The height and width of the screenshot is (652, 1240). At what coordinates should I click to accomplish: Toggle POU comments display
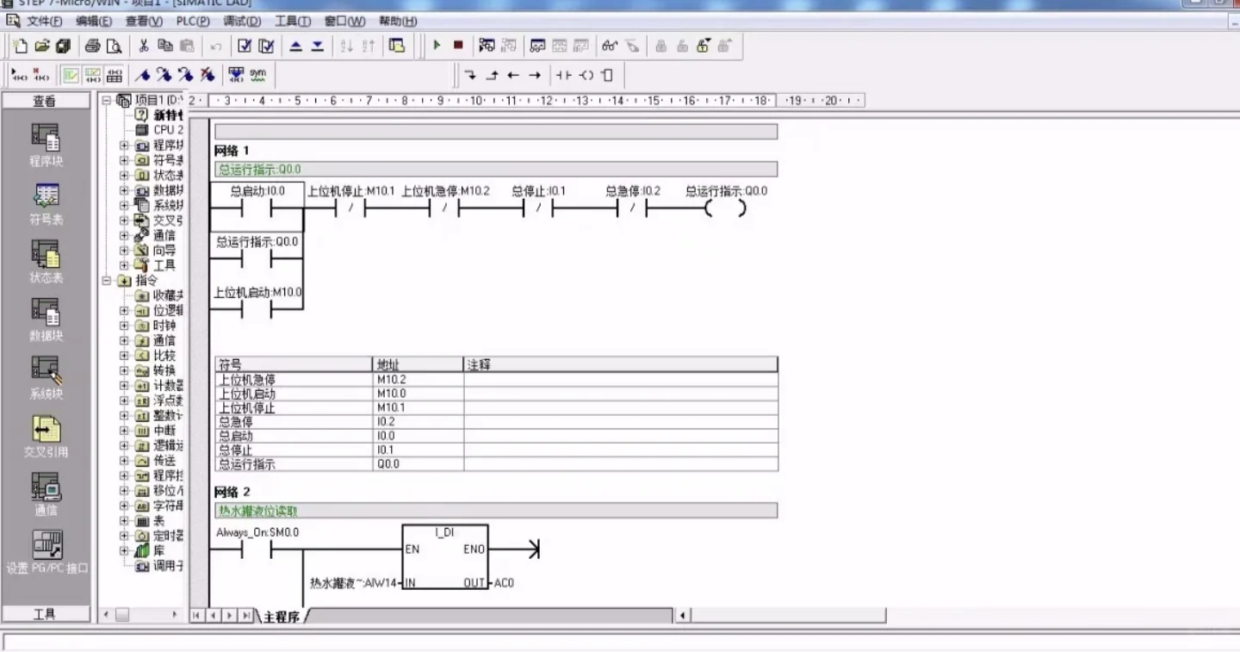click(x=70, y=75)
